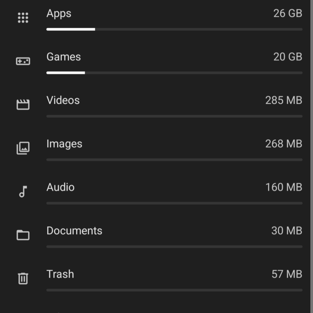Open the Apps storage category
Image resolution: width=313 pixels, height=313 pixels.
click(156, 19)
